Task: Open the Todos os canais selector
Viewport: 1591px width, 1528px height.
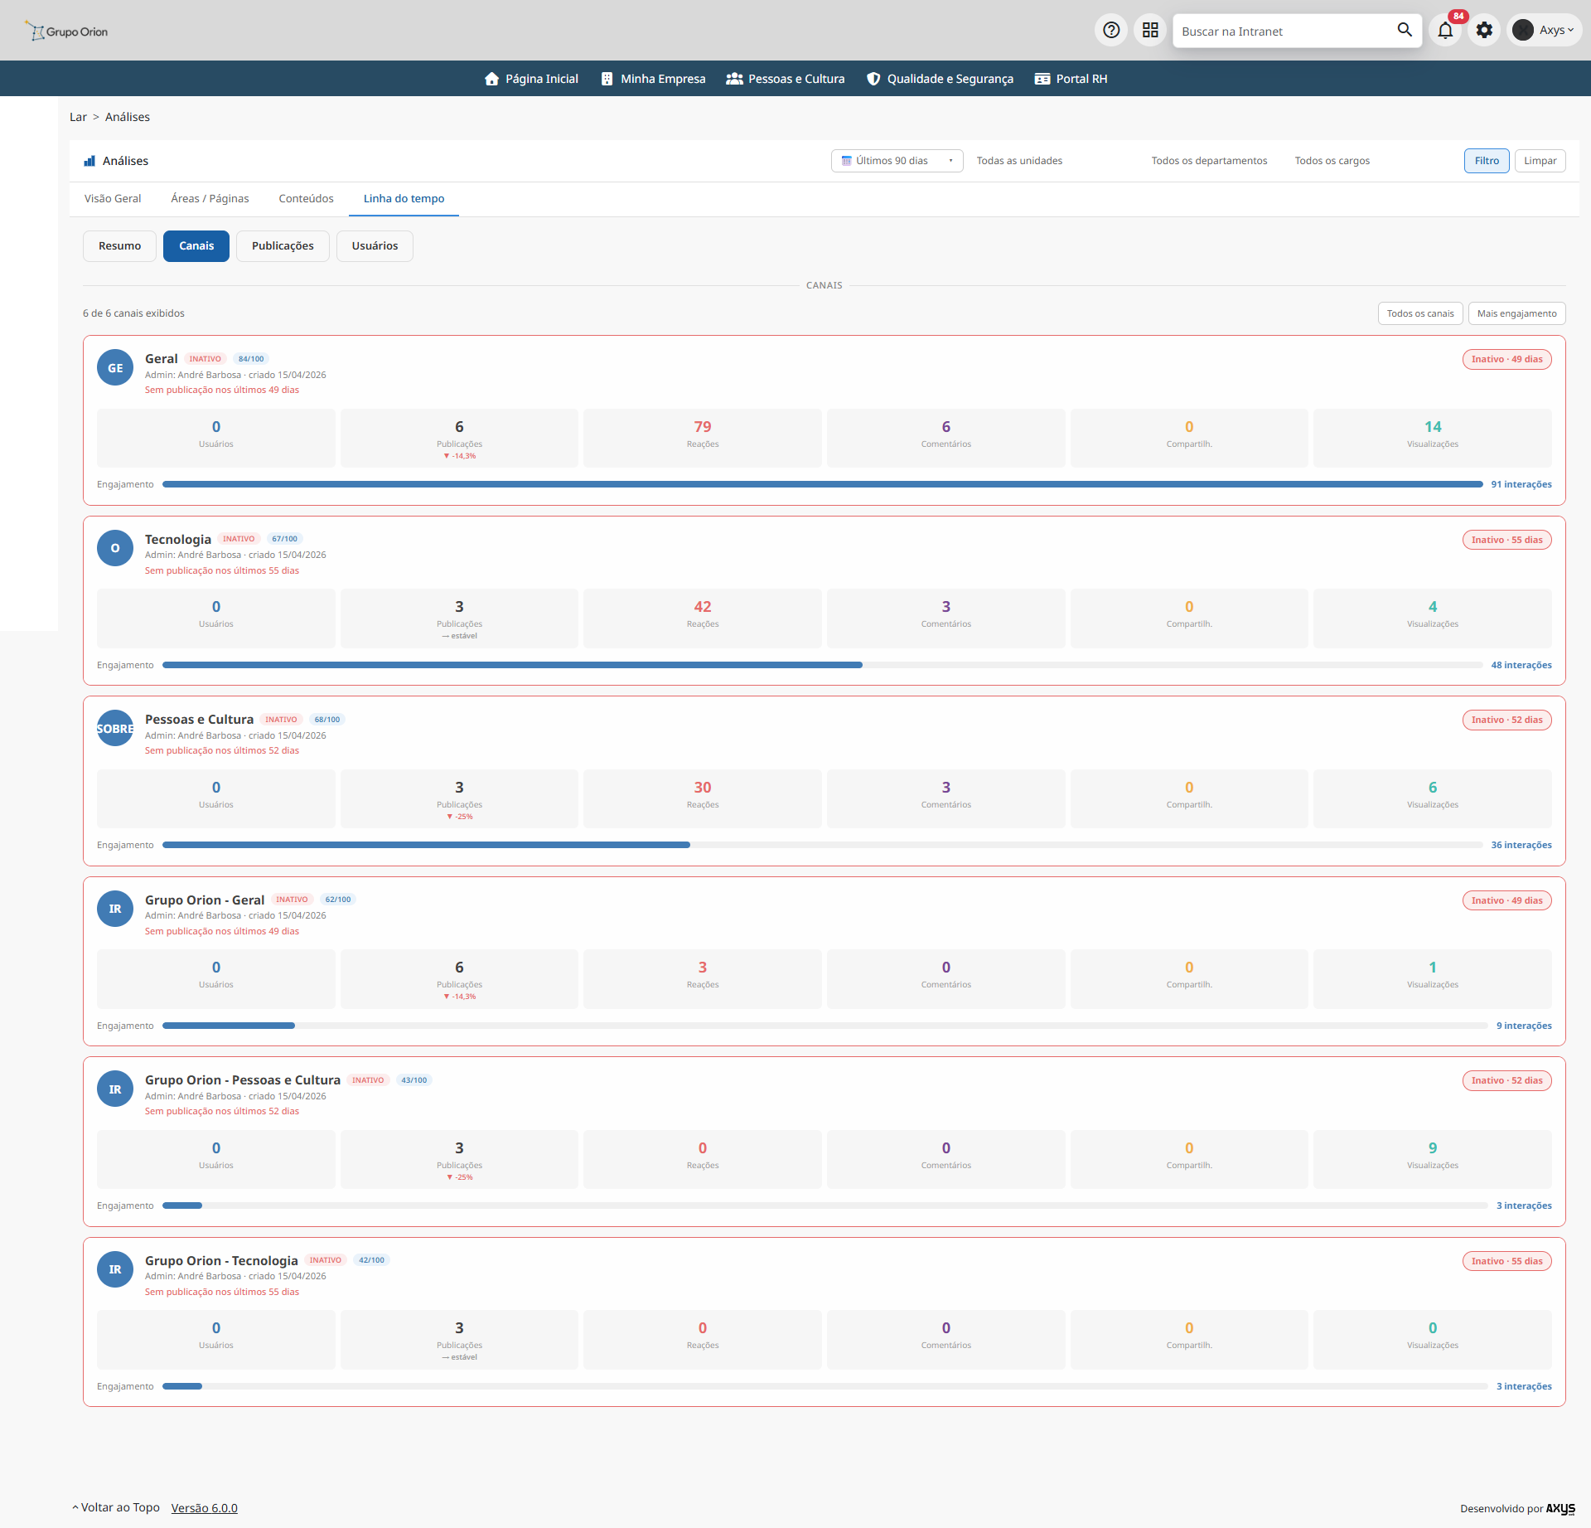Action: pyautogui.click(x=1420, y=313)
